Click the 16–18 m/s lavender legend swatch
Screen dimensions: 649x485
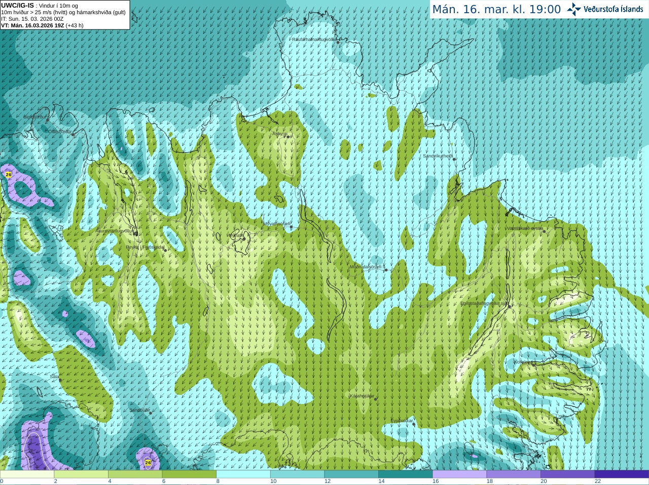tap(460, 474)
